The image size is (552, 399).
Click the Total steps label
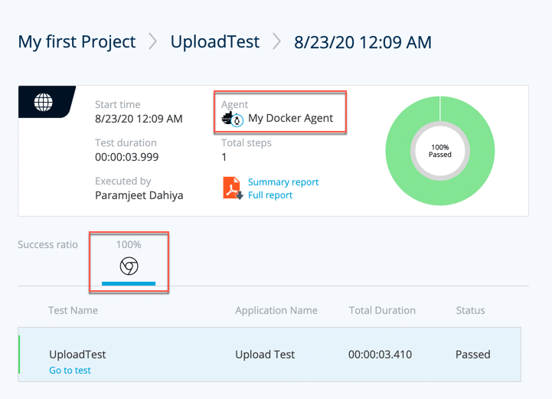pyautogui.click(x=247, y=143)
